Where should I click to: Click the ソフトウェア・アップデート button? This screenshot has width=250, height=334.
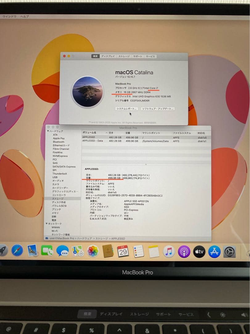(x=158, y=109)
